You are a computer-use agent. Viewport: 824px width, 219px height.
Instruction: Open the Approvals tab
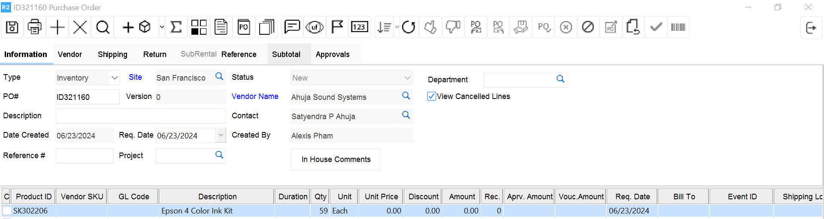(333, 54)
